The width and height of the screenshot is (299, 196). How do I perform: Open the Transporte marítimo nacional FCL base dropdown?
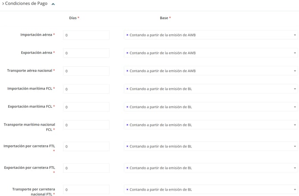point(295,125)
